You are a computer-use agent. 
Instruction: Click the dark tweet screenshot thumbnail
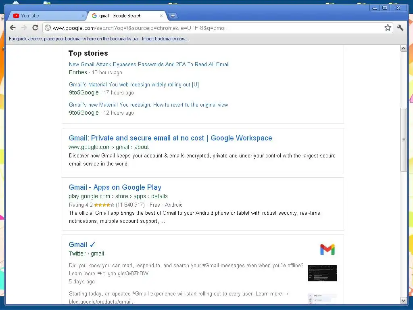pos(322,273)
